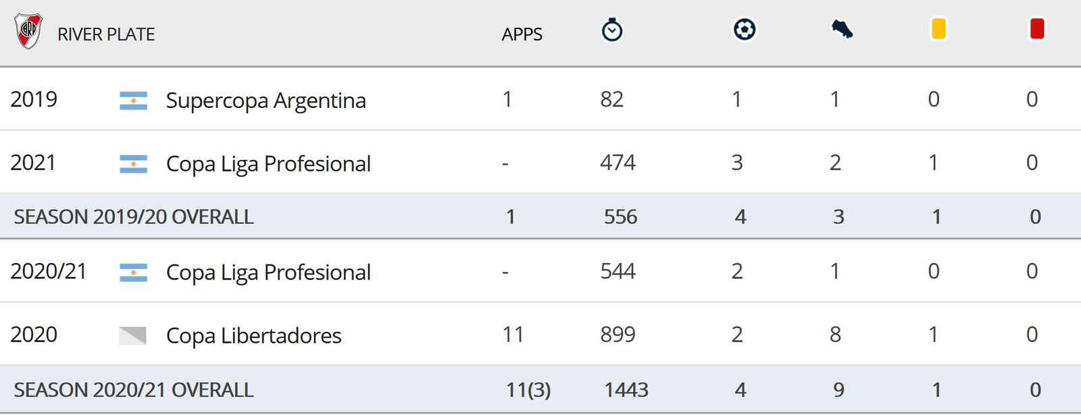Click the Argentina flag in the 2020/21 row

tap(133, 272)
